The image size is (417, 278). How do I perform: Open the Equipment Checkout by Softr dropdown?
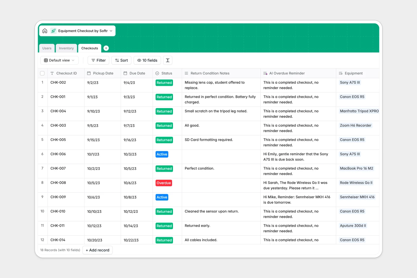[x=110, y=31]
